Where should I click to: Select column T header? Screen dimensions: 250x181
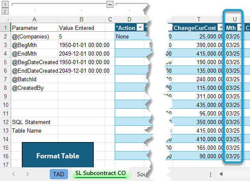click(199, 19)
